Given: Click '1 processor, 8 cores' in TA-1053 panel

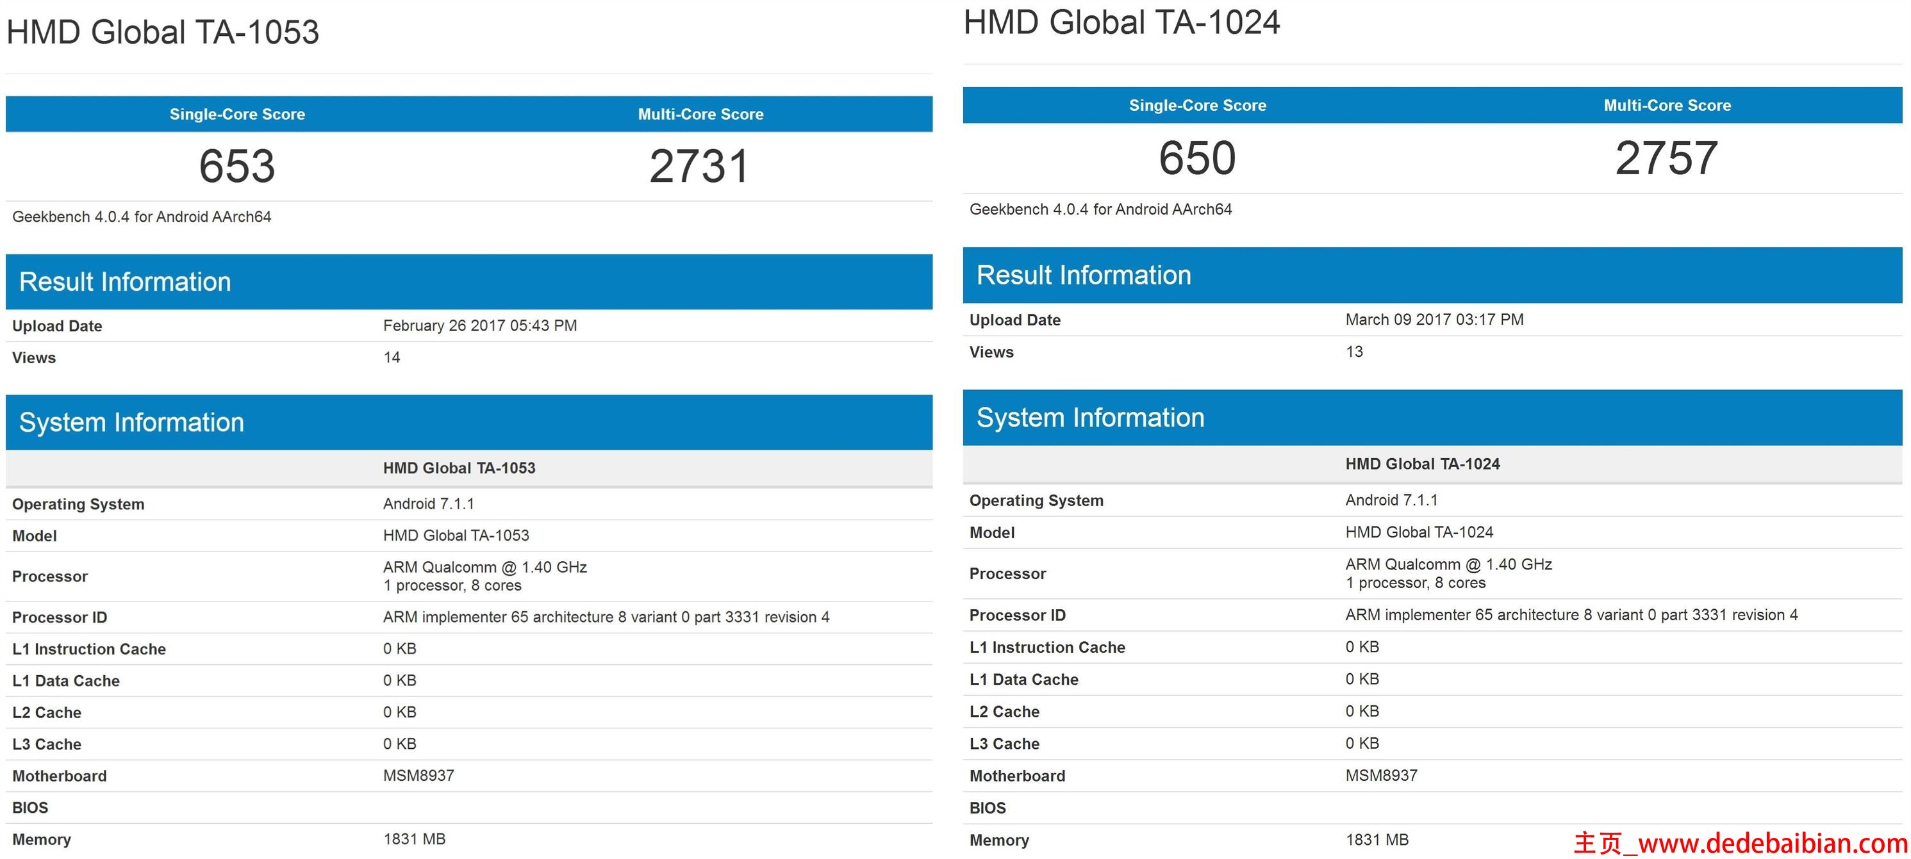Looking at the screenshot, I should (x=452, y=585).
